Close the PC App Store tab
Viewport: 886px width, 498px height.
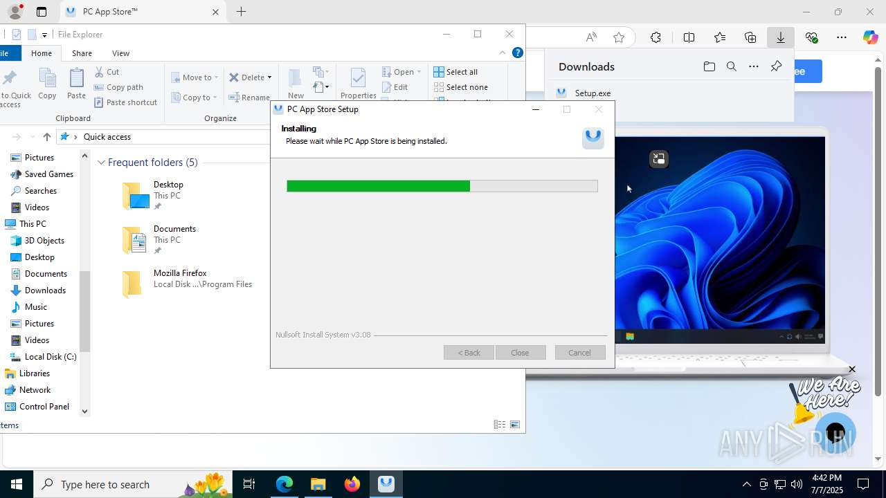pyautogui.click(x=215, y=12)
